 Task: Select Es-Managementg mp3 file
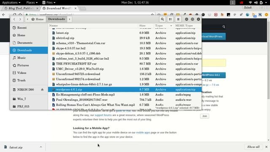125,95
